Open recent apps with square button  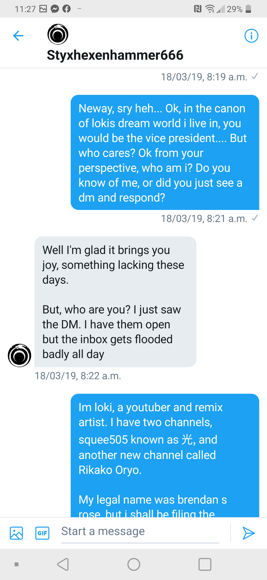click(x=205, y=564)
